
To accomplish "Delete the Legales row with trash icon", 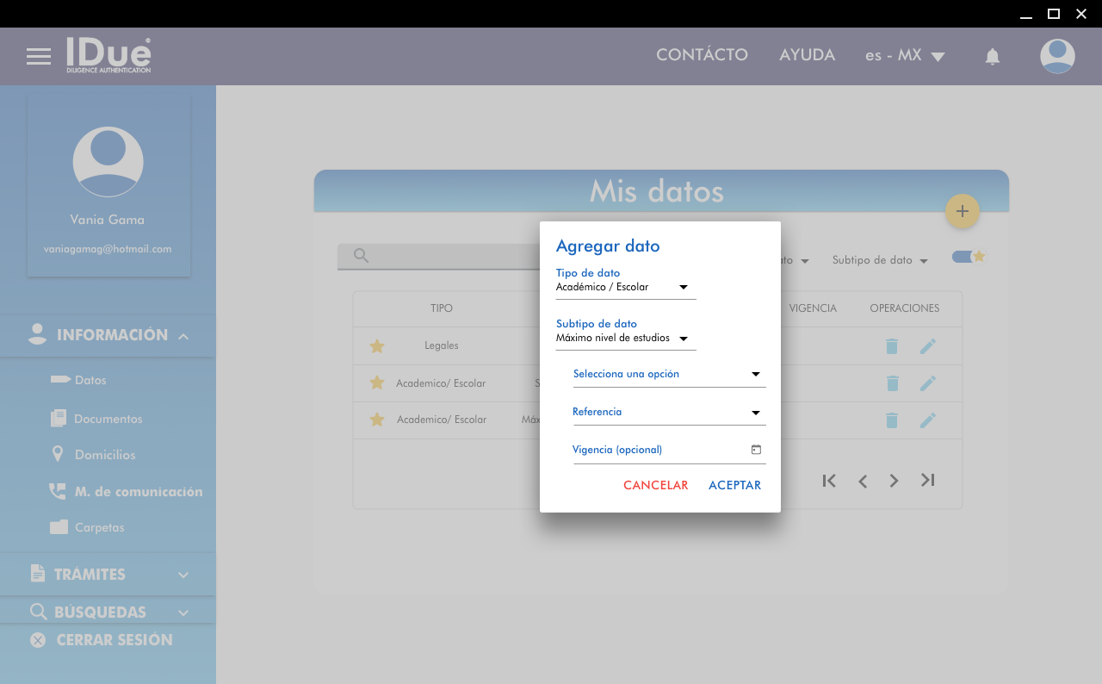I will click(892, 346).
